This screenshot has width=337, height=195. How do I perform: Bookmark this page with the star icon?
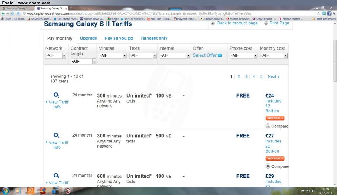point(318,13)
